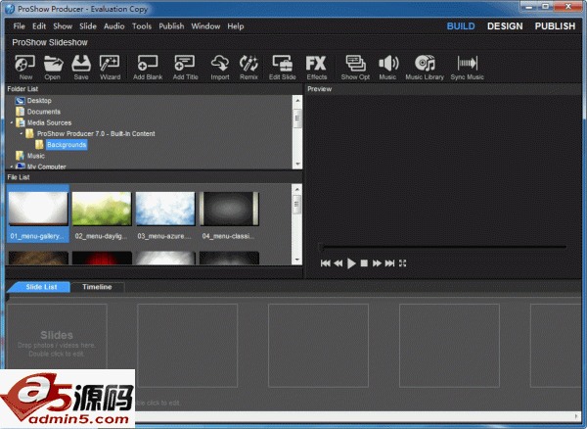Jump to start of preview playback
This screenshot has width=587, height=429.
point(326,263)
